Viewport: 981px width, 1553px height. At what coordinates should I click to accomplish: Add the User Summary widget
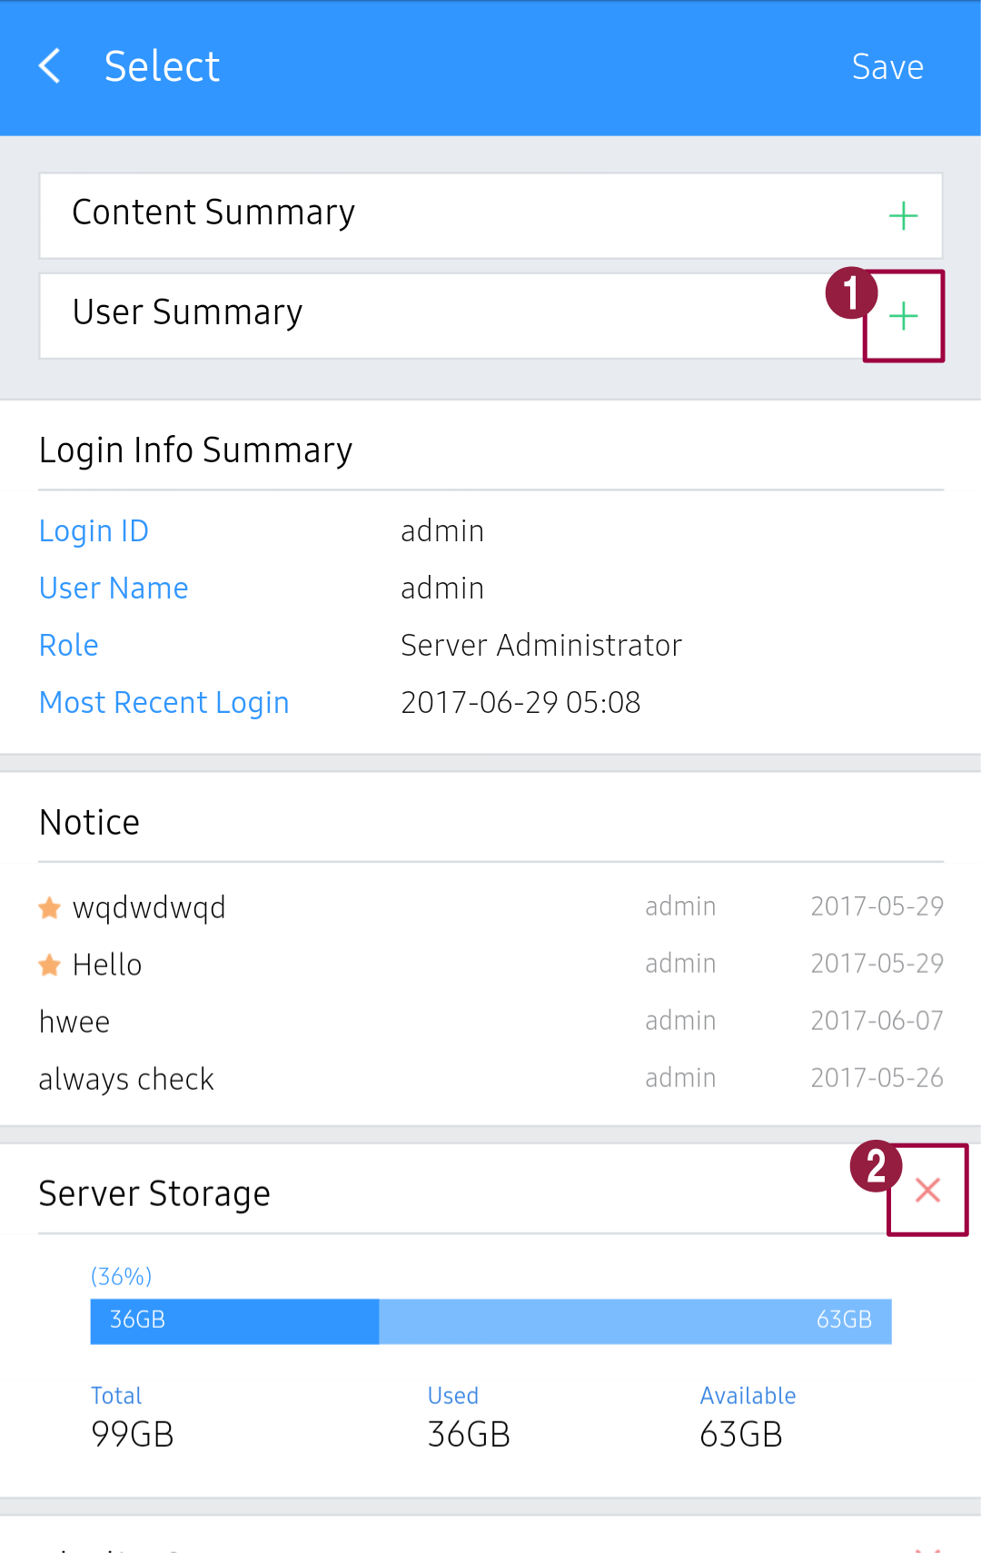tap(903, 316)
